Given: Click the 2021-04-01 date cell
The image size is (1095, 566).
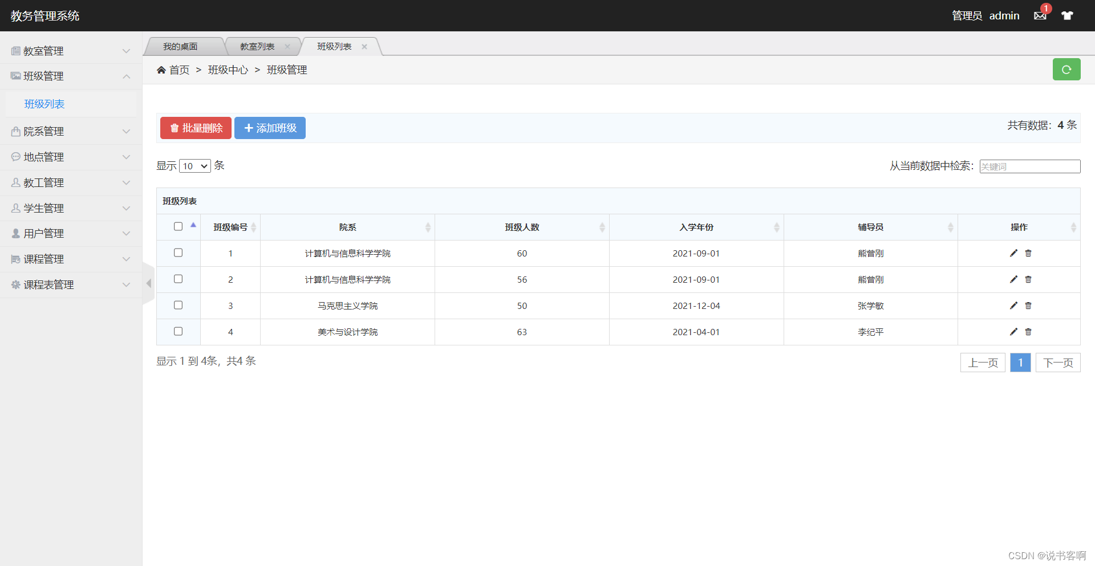Looking at the screenshot, I should click(x=696, y=332).
